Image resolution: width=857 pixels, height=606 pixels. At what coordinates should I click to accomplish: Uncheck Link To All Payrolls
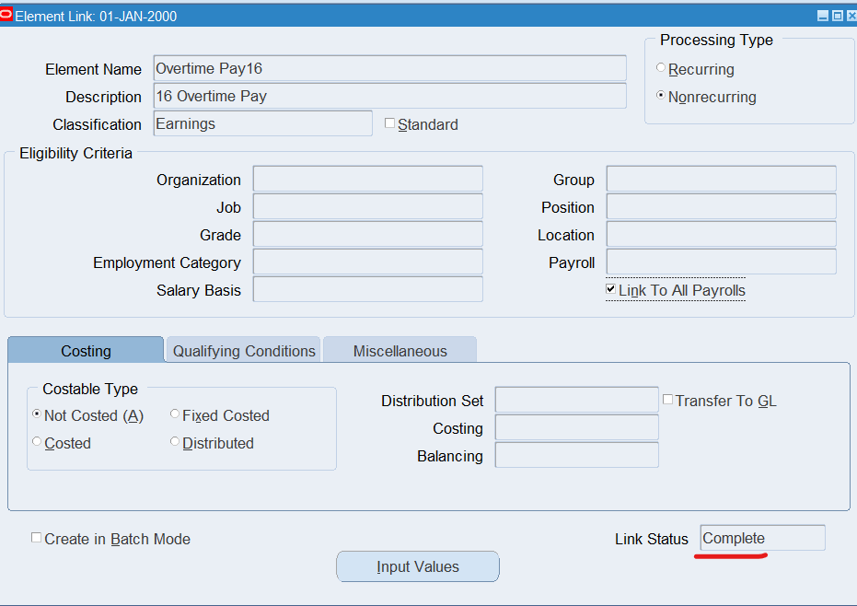611,289
